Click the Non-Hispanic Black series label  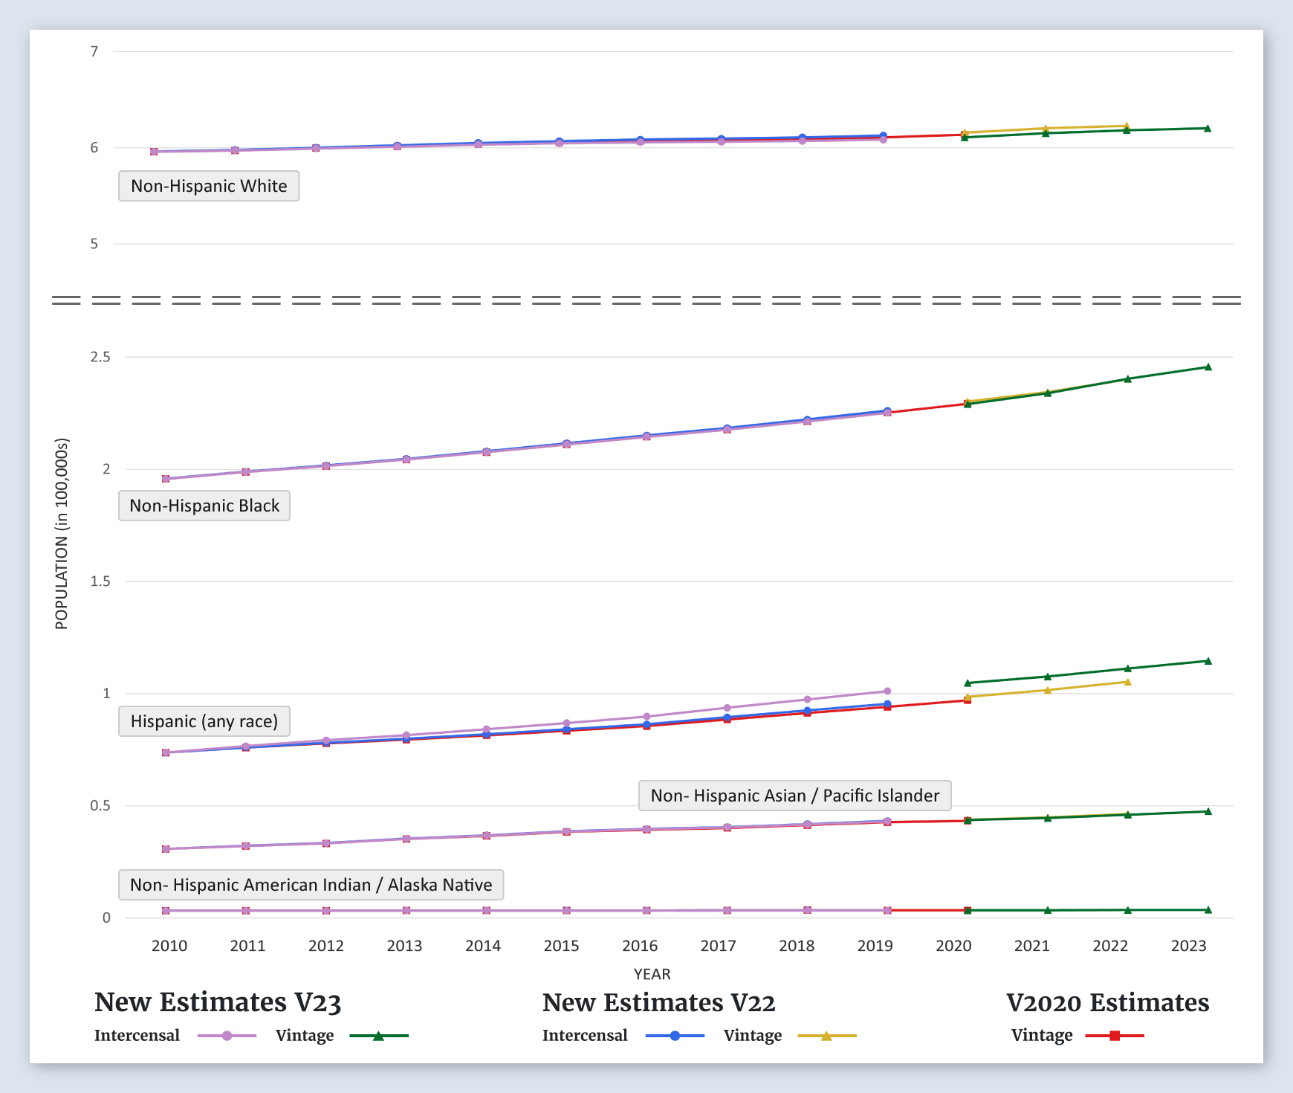click(204, 506)
